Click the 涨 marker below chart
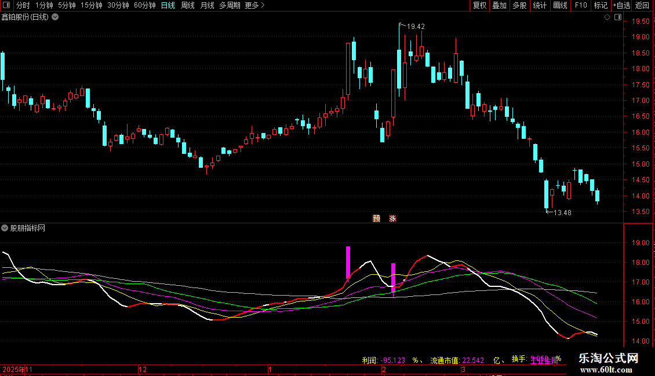The height and width of the screenshot is (376, 655). 392,219
